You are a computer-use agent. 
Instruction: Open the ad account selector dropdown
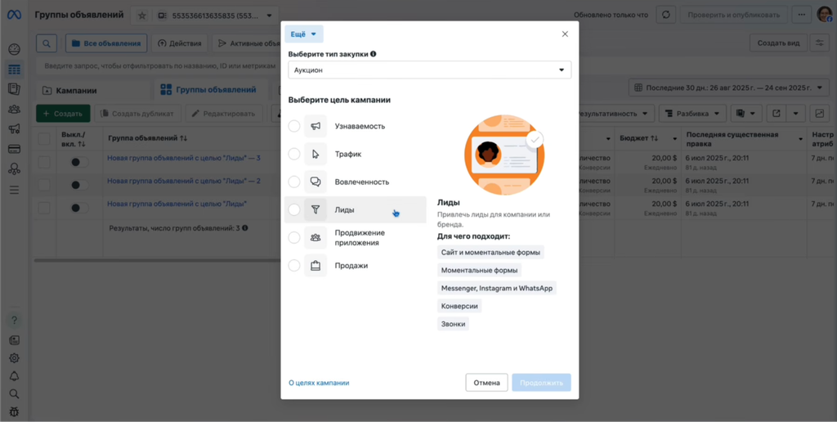click(216, 16)
